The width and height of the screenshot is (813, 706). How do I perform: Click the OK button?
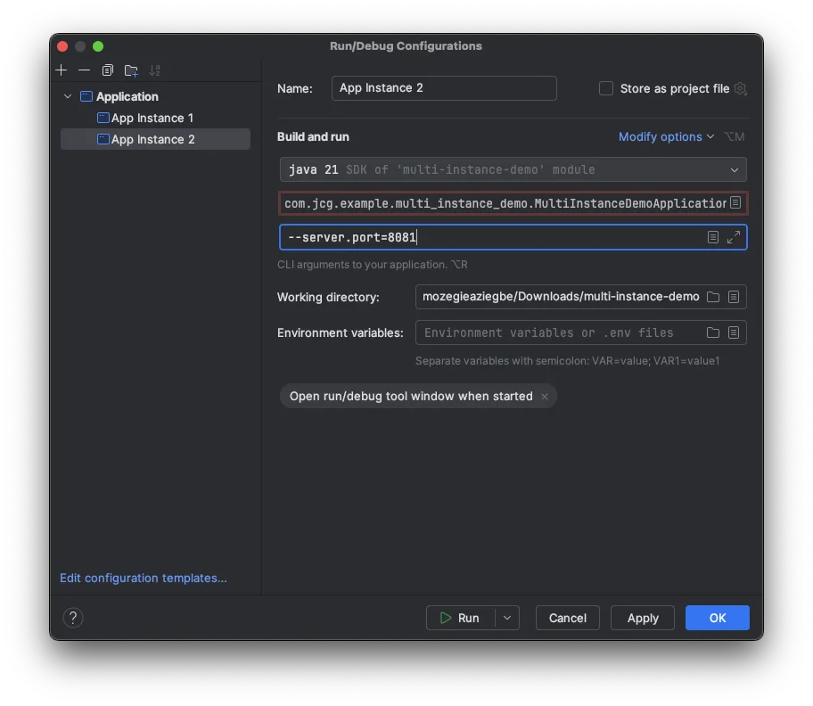pyautogui.click(x=717, y=618)
